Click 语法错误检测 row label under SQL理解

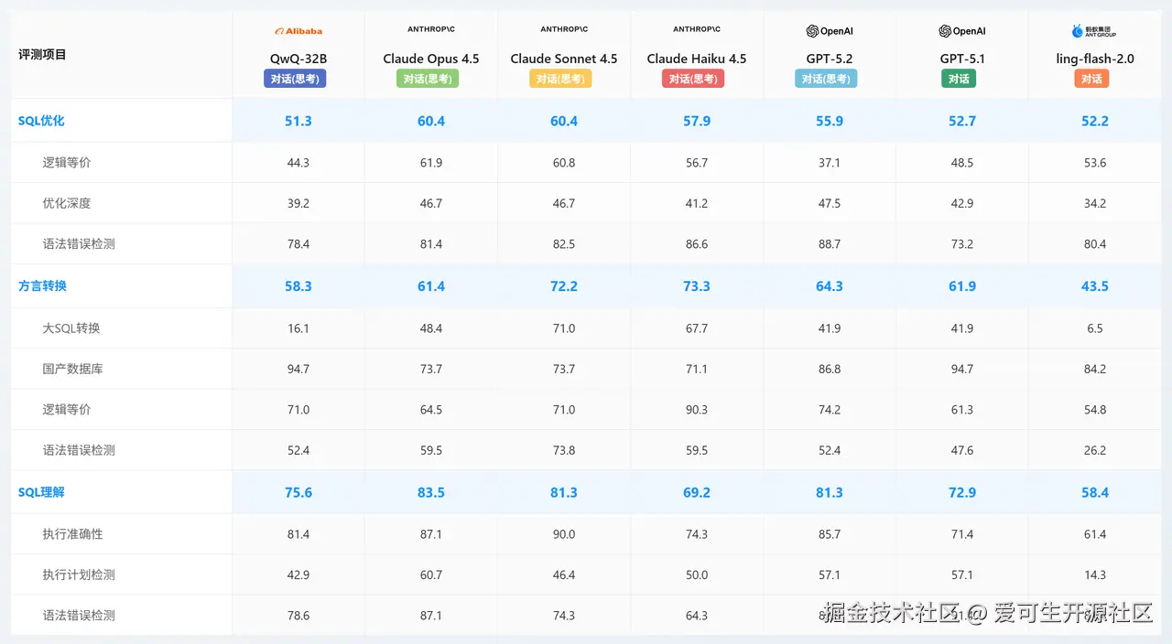(x=79, y=616)
